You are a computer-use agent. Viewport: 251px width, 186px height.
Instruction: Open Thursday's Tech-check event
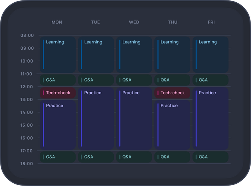172,93
